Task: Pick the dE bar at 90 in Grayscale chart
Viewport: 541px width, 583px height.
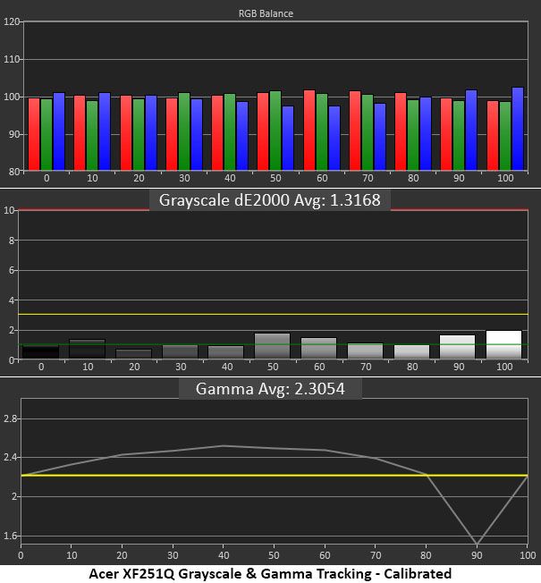Action: tap(458, 347)
